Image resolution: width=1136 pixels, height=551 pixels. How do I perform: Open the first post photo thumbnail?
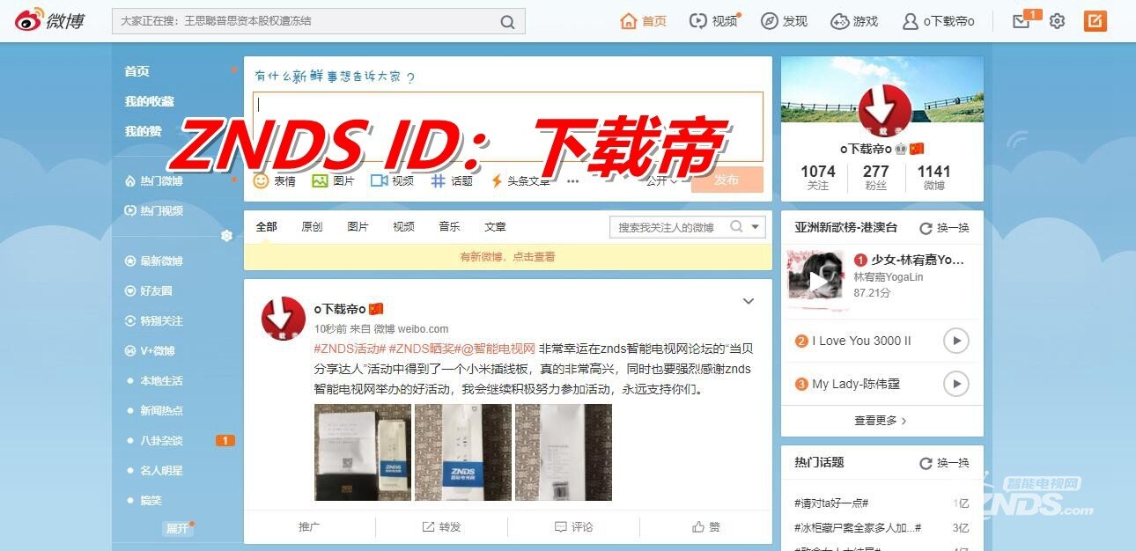click(363, 452)
